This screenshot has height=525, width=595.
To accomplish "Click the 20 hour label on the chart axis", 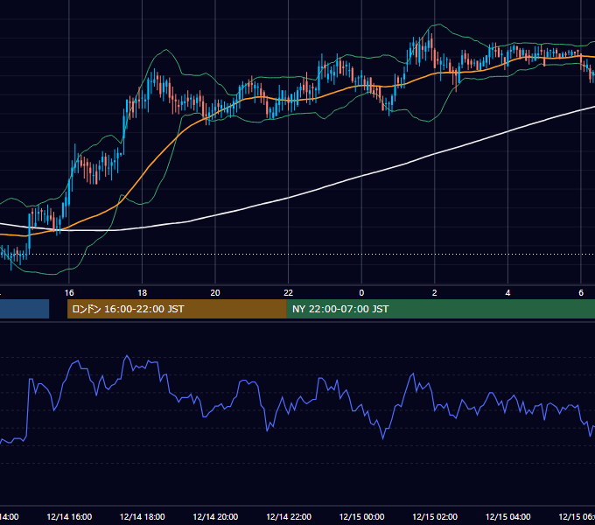I will [x=215, y=293].
